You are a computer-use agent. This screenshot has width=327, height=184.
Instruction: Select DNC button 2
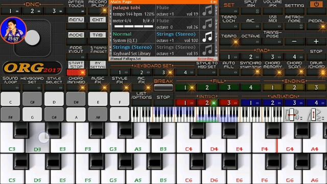coord(32,11)
